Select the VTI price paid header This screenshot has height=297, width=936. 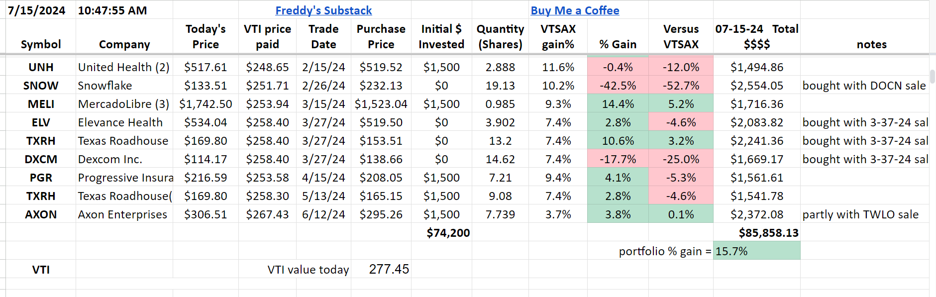tap(267, 36)
